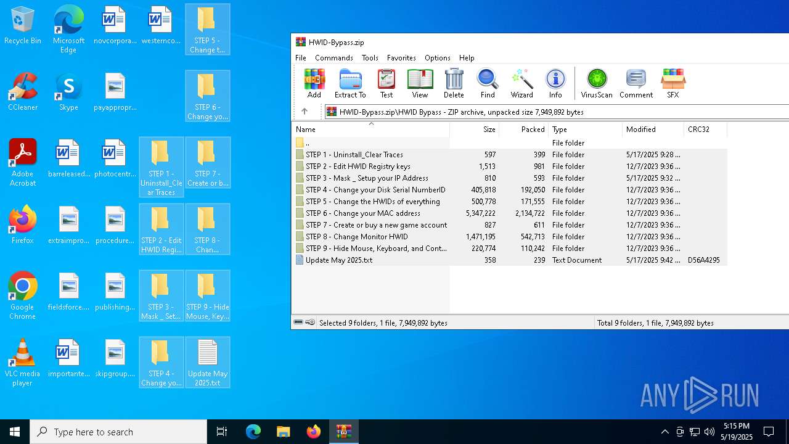Go up one folder level arrow
This screenshot has width=789, height=444.
(305, 112)
